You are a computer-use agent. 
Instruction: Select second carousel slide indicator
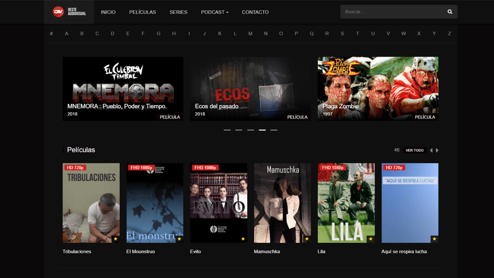[x=239, y=130]
